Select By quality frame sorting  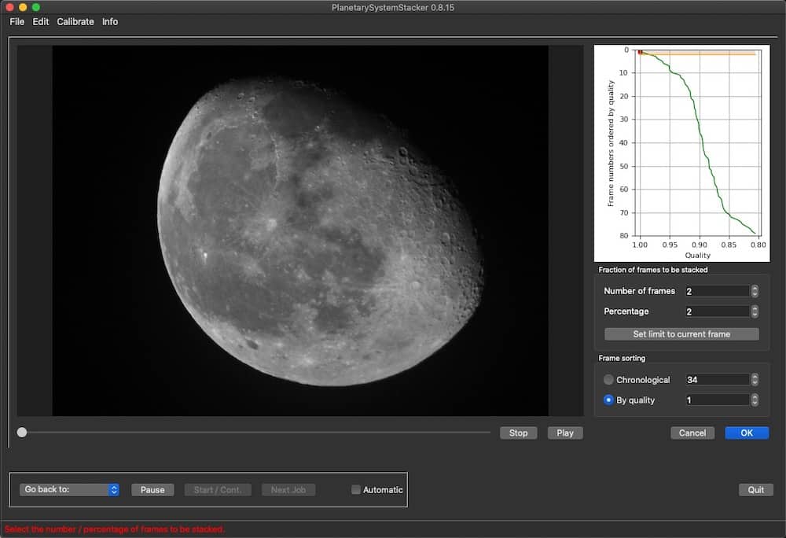point(609,400)
